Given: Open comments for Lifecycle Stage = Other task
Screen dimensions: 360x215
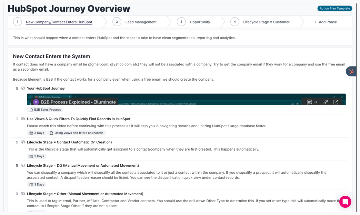Looking at the screenshot, I should (23, 194).
